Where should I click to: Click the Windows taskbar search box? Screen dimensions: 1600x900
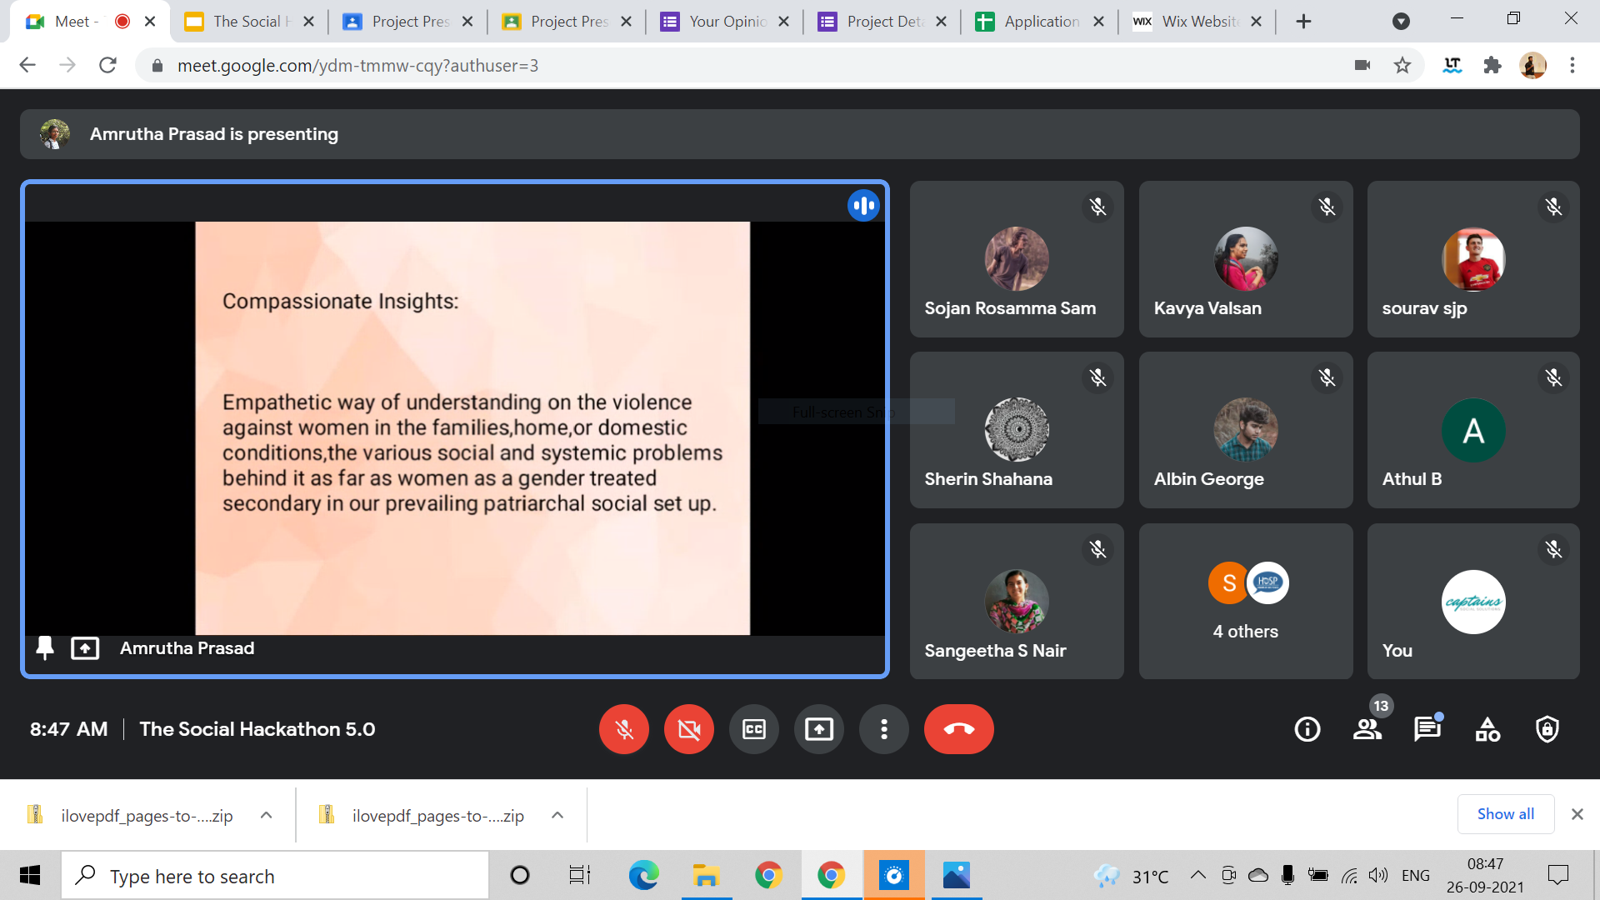275,876
